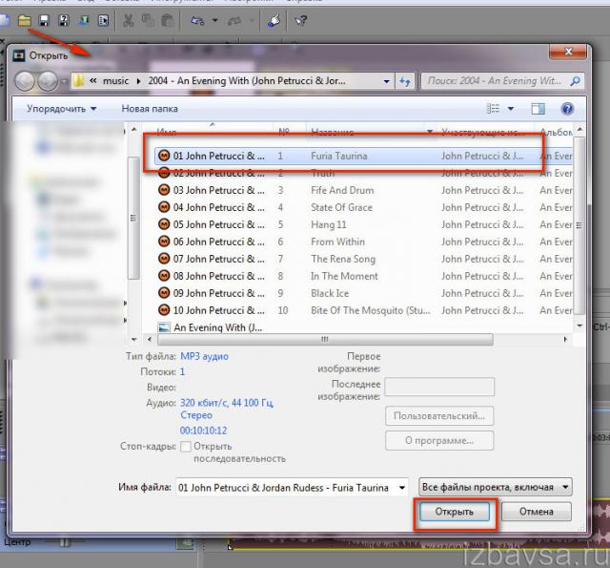The image size is (610, 568).
Task: Select file 05 John Petrucci Hang 11
Action: [x=219, y=224]
